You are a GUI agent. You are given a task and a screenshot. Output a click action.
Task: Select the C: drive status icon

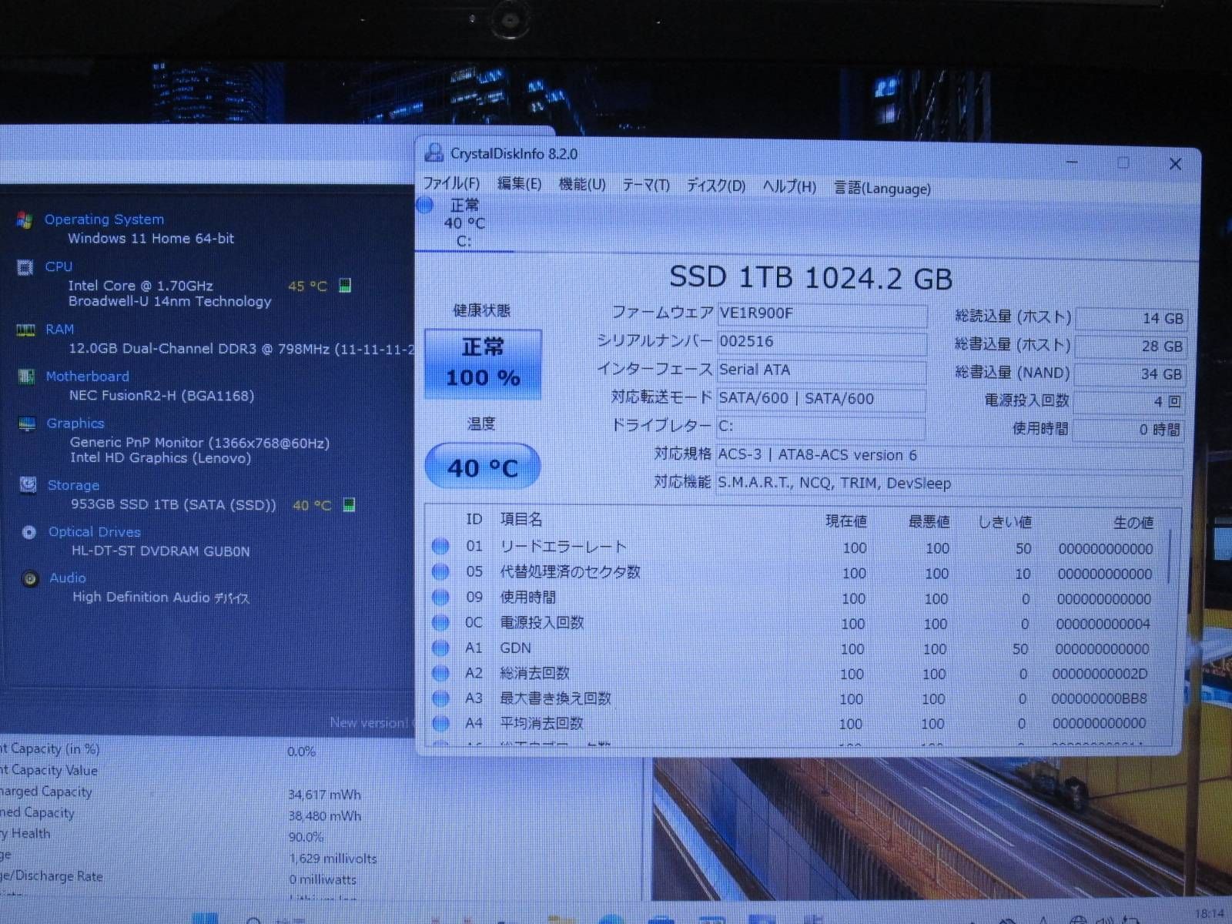tap(425, 206)
